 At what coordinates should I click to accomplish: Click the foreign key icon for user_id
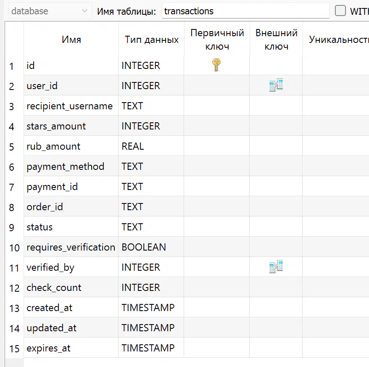click(x=276, y=85)
